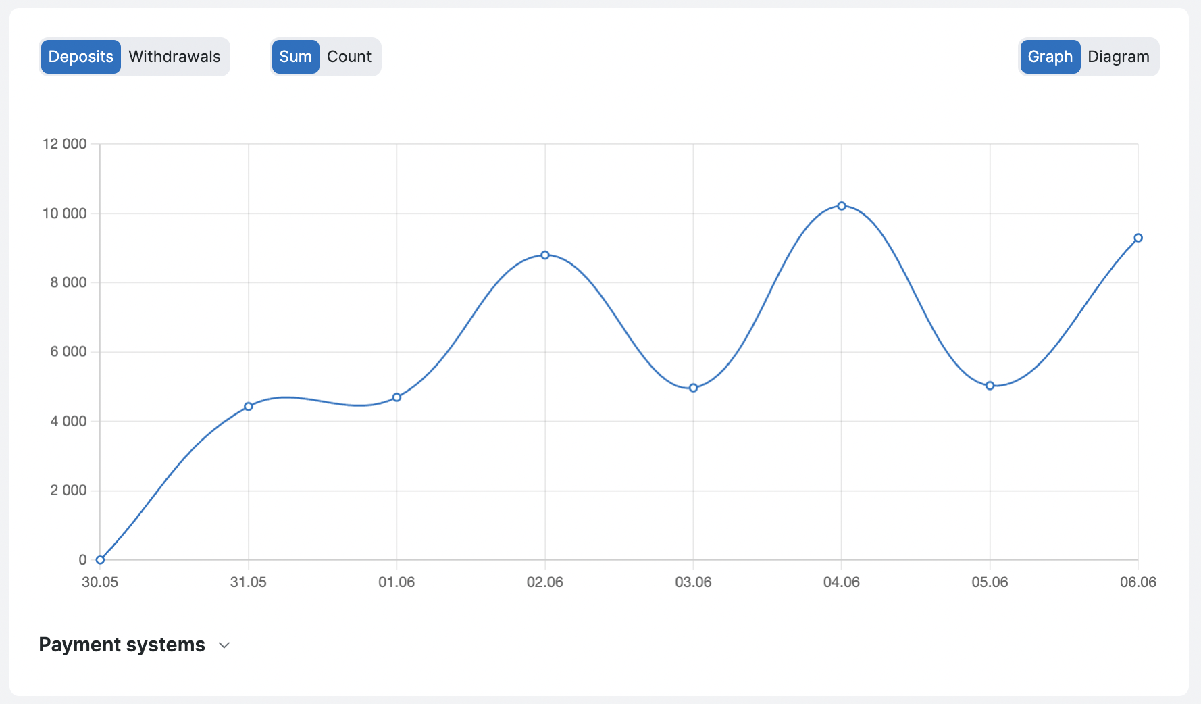Viewport: 1201px width, 704px height.
Task: Switch to the Diagram view
Action: point(1118,57)
